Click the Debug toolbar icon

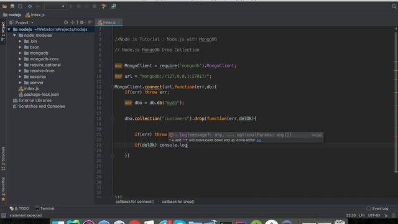pyautogui.click(x=79, y=6)
